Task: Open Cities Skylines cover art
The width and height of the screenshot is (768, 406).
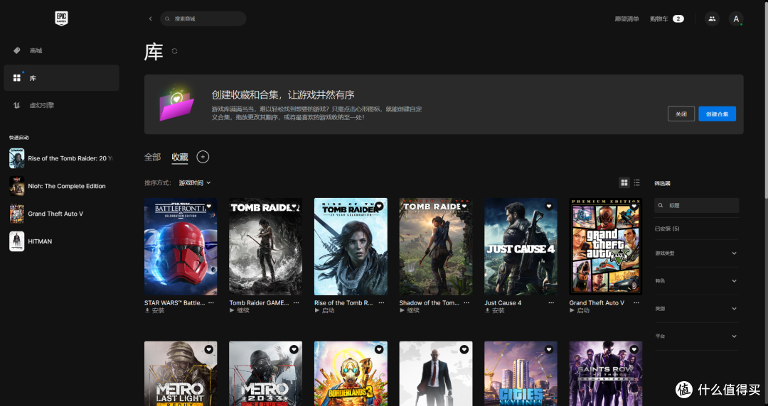Action: (x=521, y=374)
